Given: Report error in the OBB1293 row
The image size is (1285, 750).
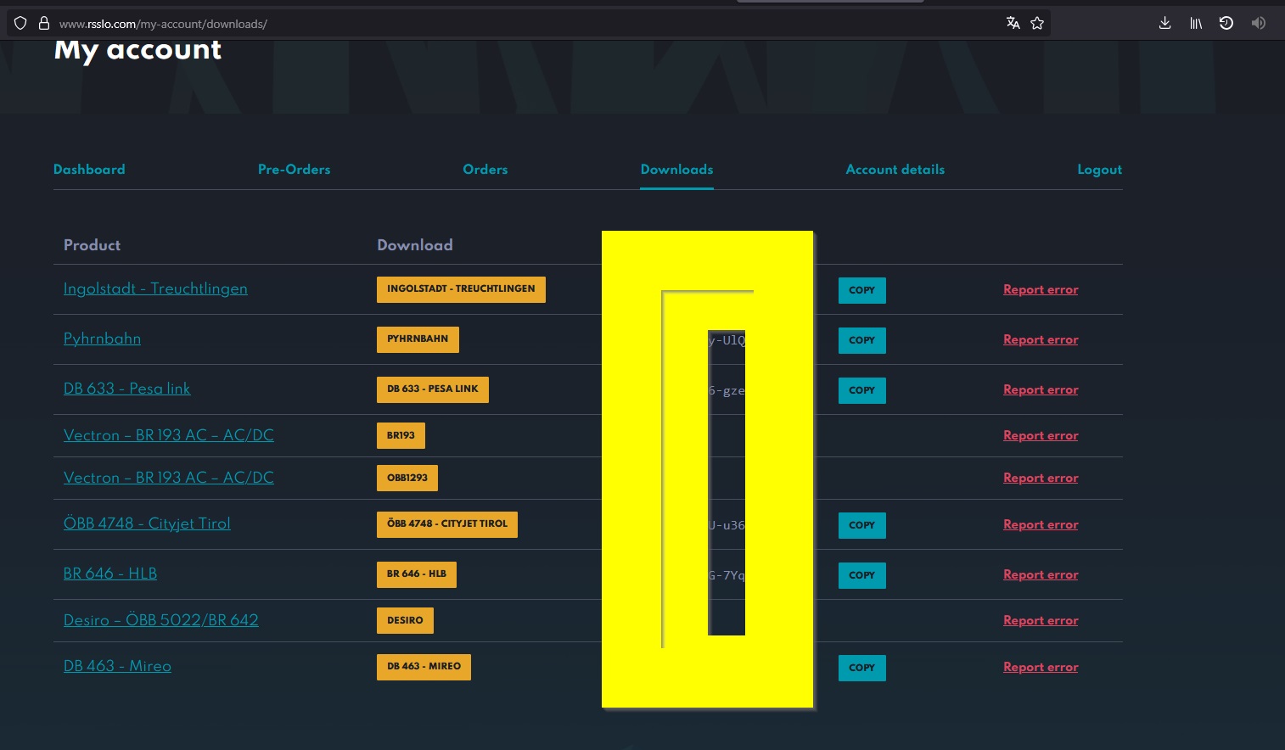Looking at the screenshot, I should [1041, 478].
